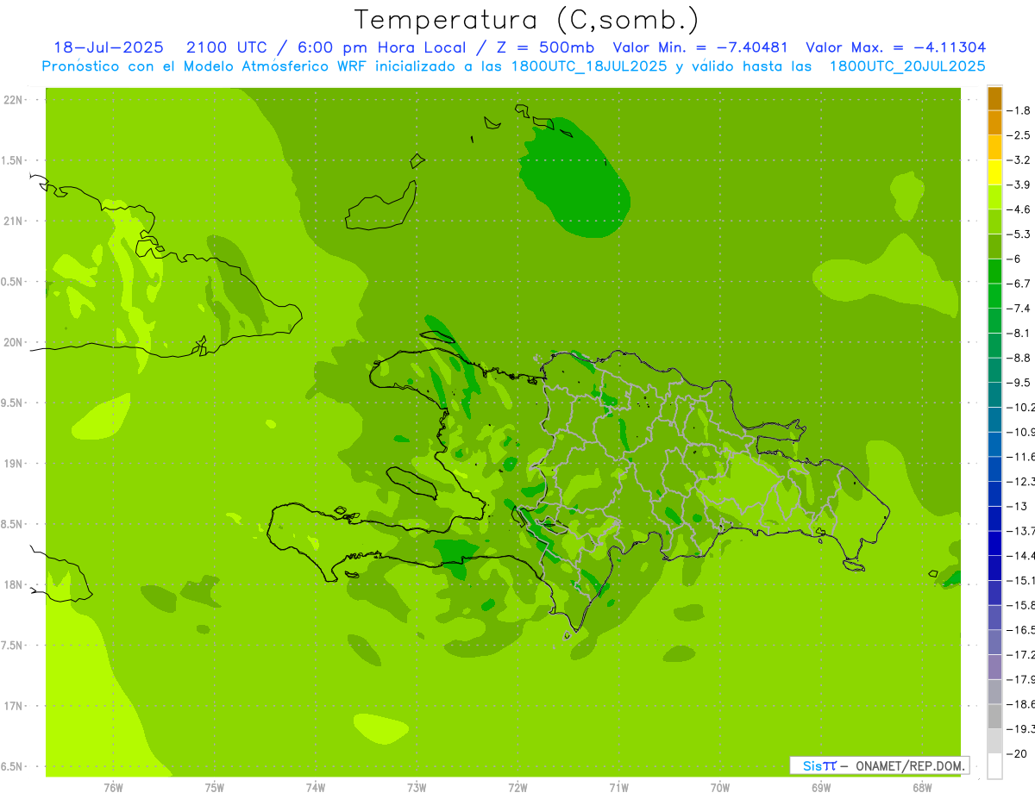Click the -7.4 colorbar value

pos(1018,309)
